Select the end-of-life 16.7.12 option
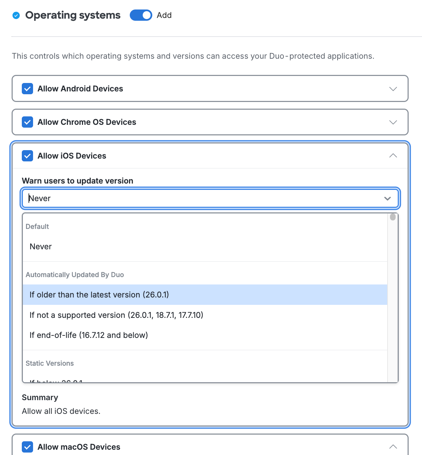422x455 pixels. [x=88, y=335]
